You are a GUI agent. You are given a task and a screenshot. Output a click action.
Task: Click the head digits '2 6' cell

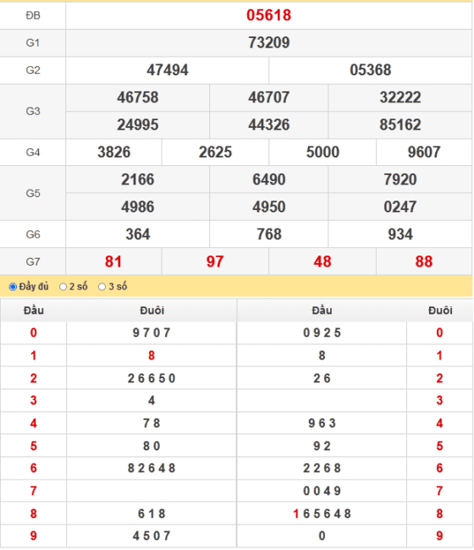[x=322, y=378]
